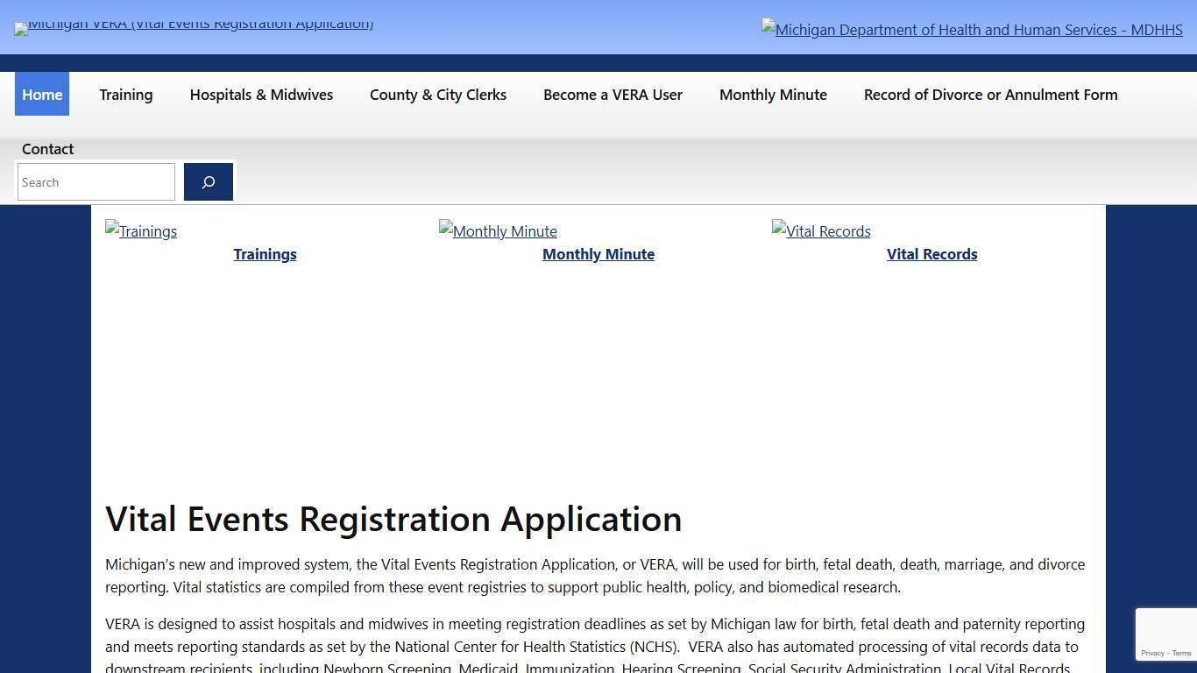Open the Contact page
The width and height of the screenshot is (1197, 673).
tap(47, 148)
